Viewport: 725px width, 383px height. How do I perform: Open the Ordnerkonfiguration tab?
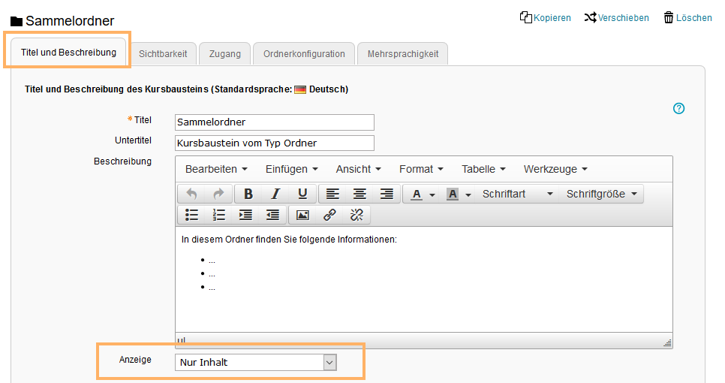click(304, 54)
